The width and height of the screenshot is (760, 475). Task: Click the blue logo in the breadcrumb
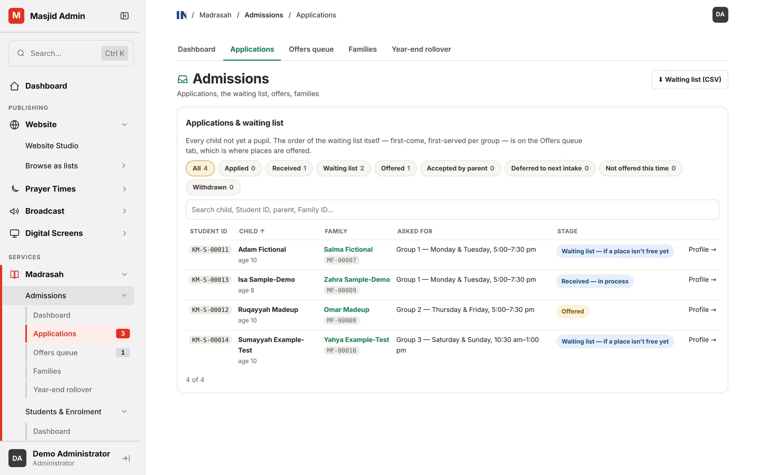(x=182, y=15)
